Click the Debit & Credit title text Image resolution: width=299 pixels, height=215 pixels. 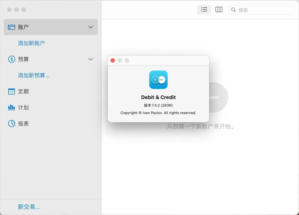(158, 97)
